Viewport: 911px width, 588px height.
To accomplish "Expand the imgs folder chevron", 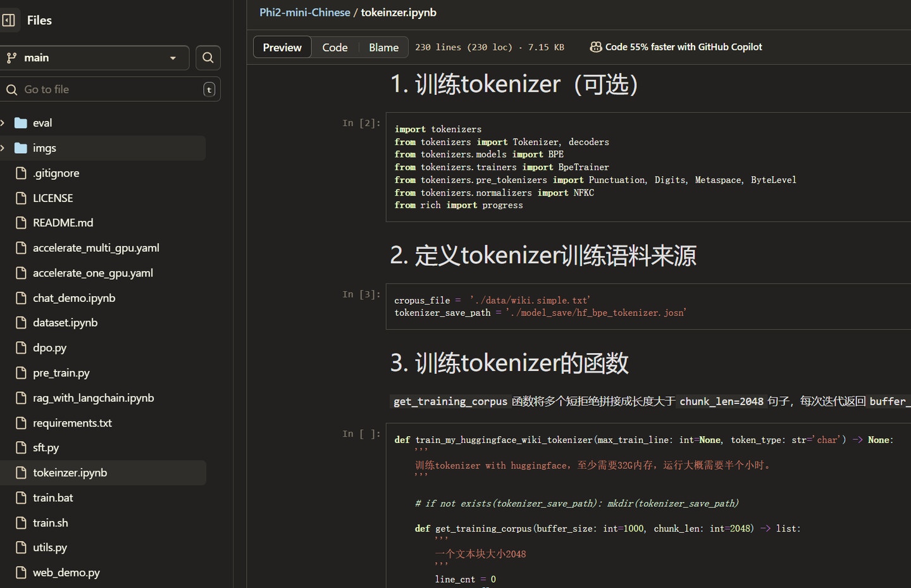I will pyautogui.click(x=3, y=148).
